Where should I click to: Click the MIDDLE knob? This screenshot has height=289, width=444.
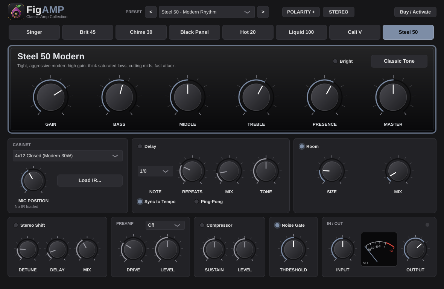pyautogui.click(x=188, y=97)
